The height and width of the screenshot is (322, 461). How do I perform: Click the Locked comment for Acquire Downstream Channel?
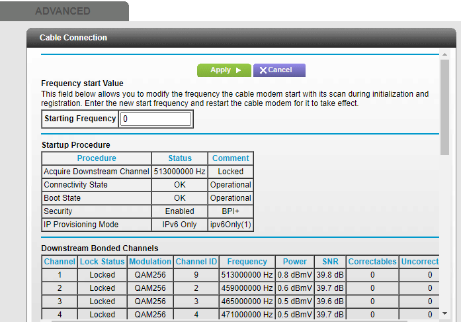coord(230,172)
